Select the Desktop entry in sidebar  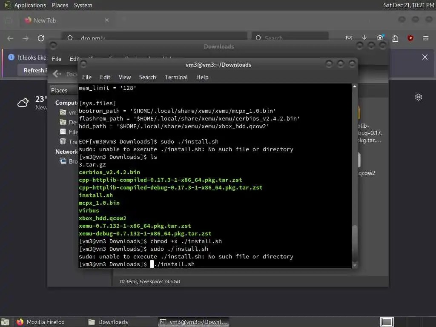(69, 122)
